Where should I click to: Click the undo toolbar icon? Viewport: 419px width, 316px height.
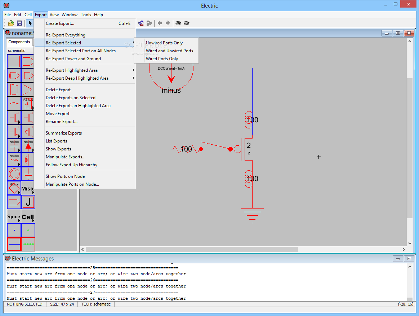click(x=141, y=23)
